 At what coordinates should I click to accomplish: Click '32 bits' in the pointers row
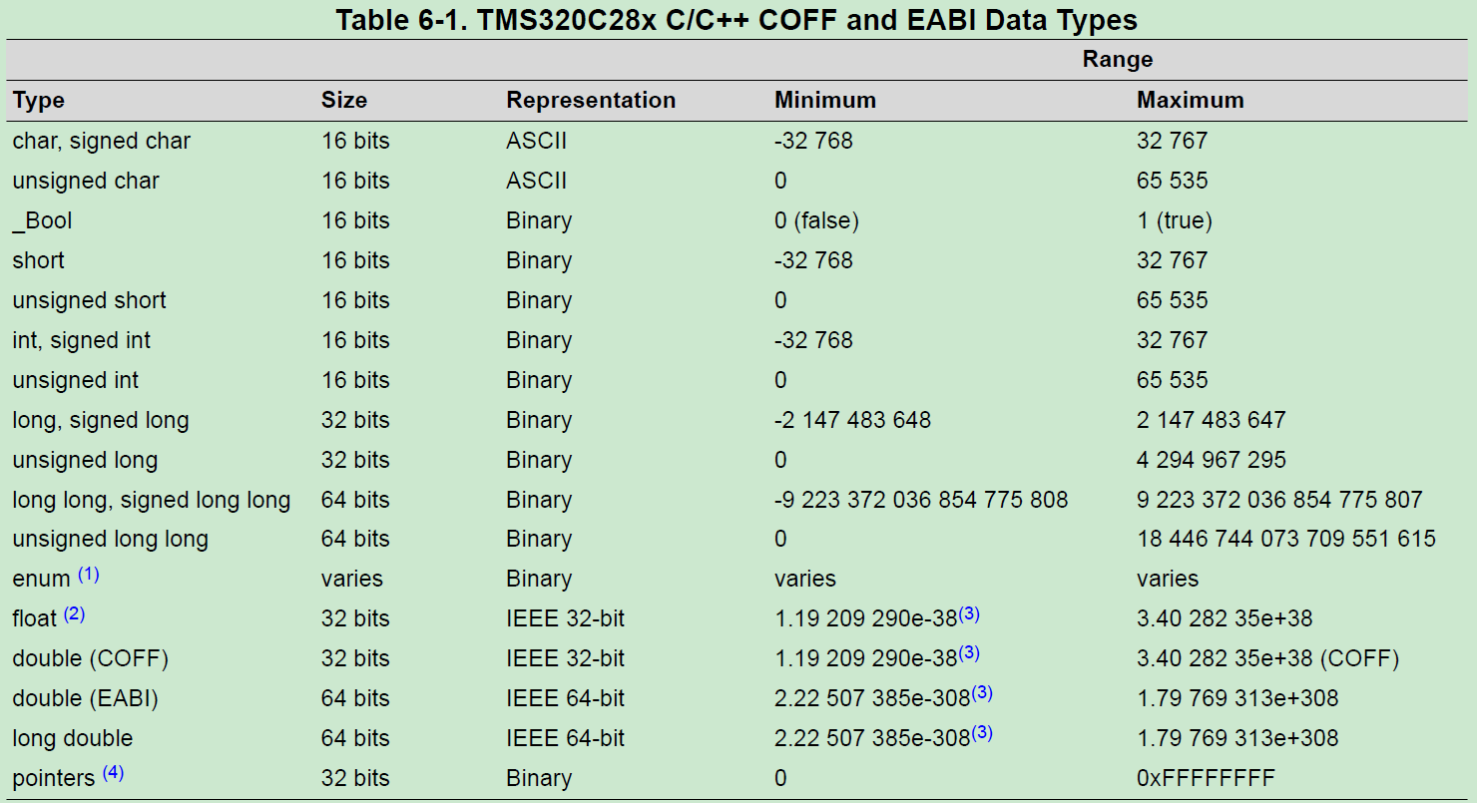(355, 778)
